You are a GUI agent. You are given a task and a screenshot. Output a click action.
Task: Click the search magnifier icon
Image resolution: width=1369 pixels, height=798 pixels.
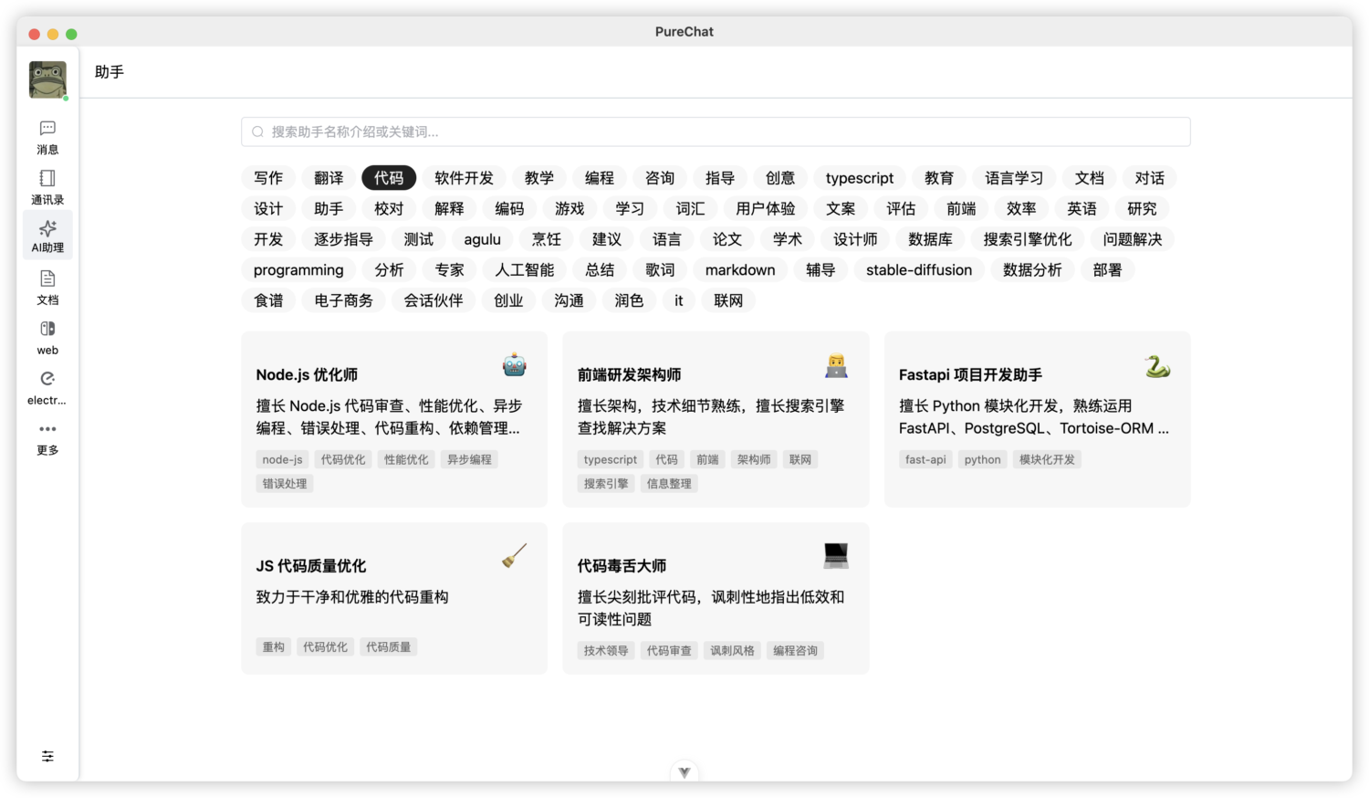coord(258,132)
